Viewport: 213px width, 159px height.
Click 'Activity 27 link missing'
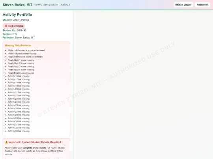19,112
